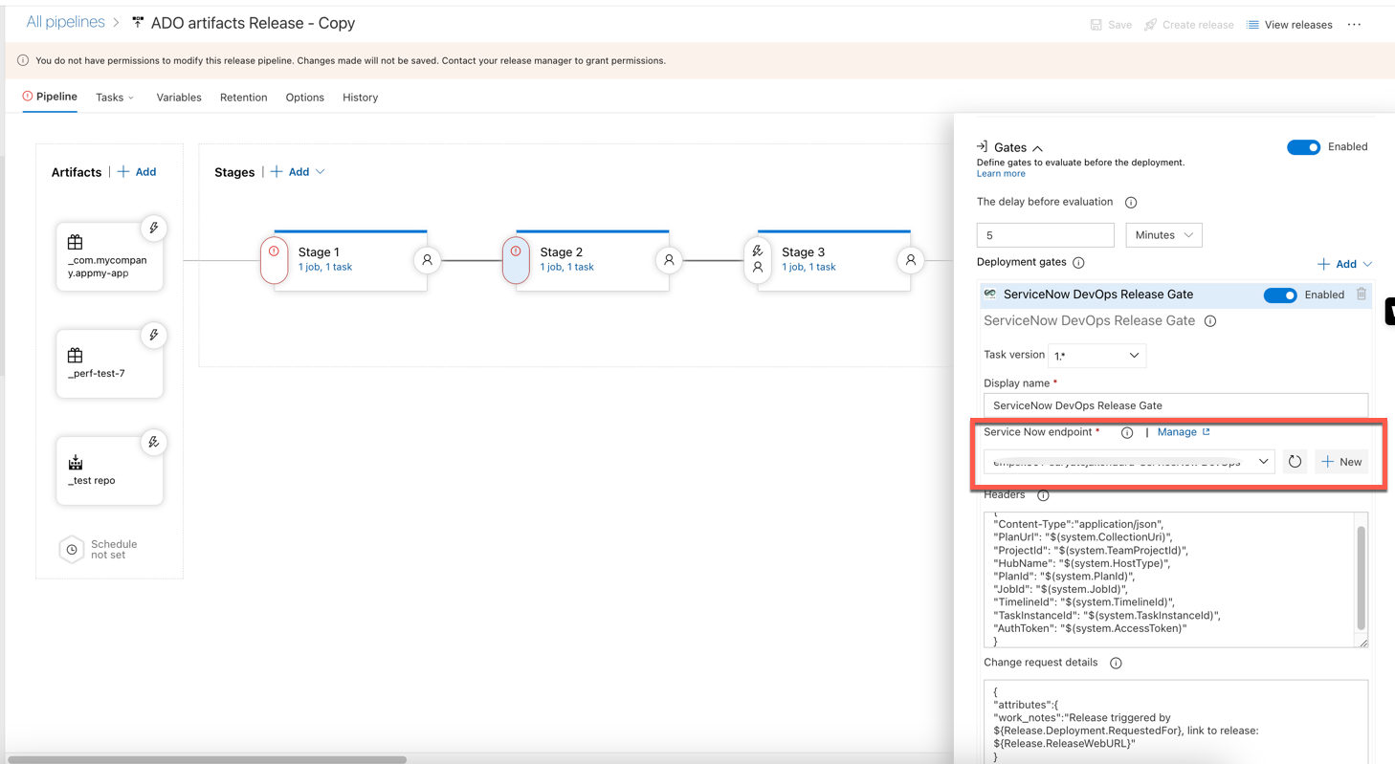Switch to the Variables tab
The image size is (1395, 764).
coord(179,98)
